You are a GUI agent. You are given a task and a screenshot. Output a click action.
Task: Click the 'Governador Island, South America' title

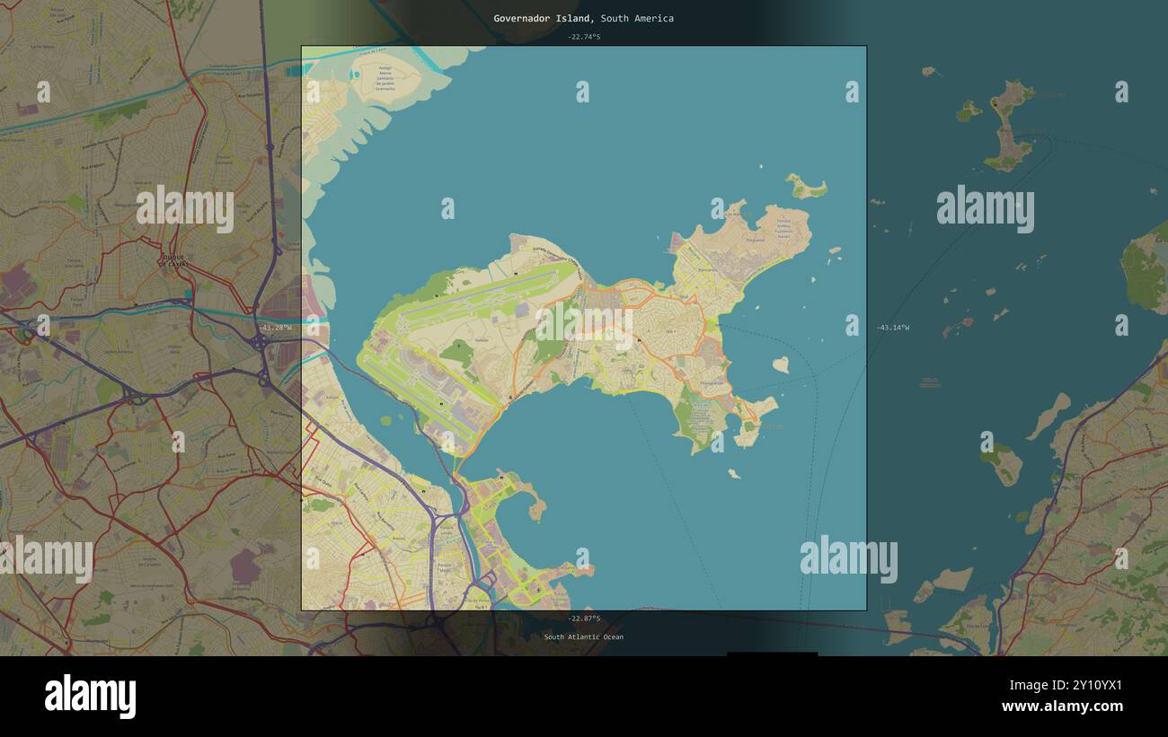[583, 19]
